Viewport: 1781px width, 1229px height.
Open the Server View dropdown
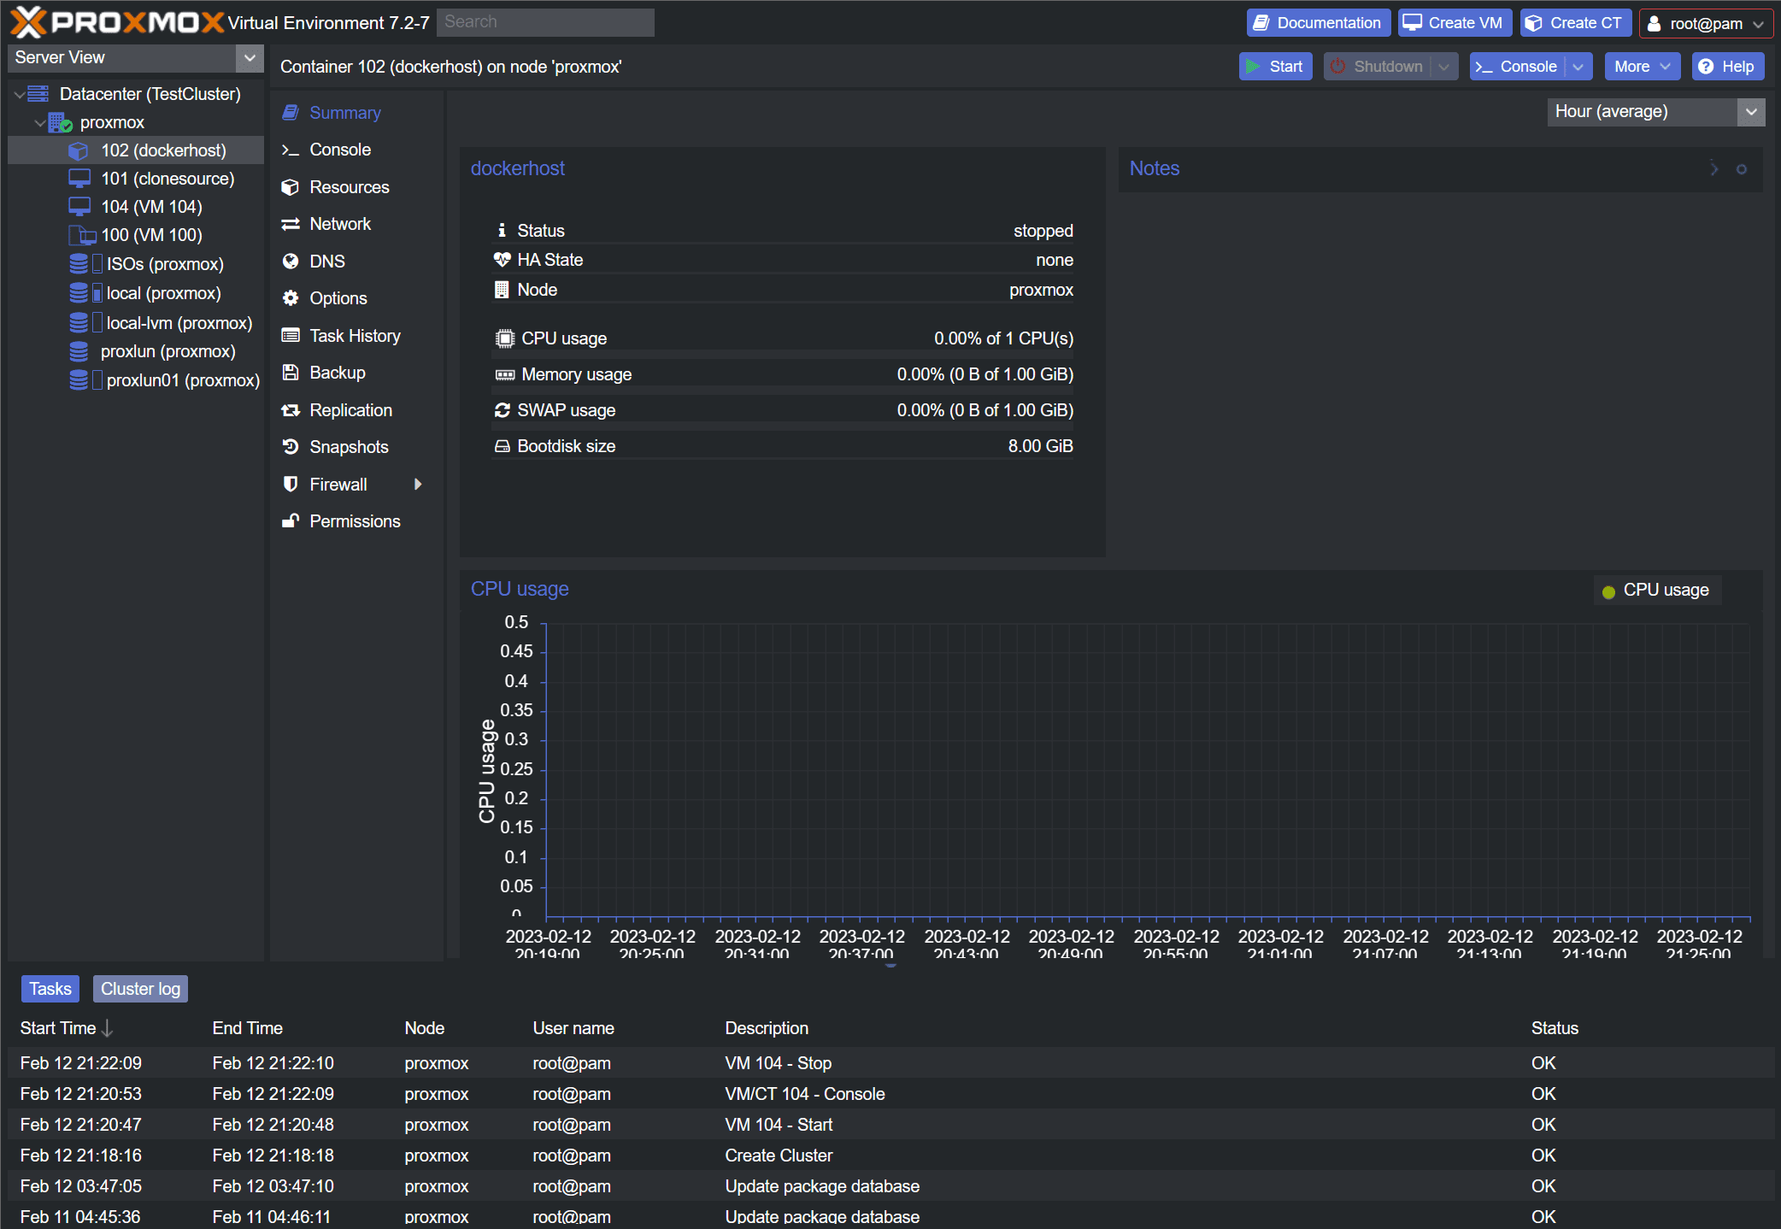click(x=250, y=58)
